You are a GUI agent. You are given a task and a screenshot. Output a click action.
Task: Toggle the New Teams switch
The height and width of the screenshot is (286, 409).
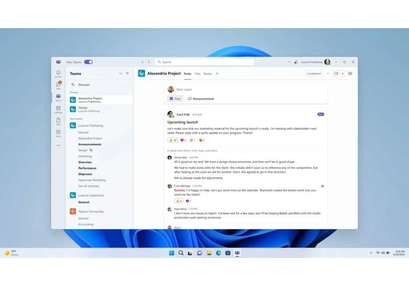88,62
